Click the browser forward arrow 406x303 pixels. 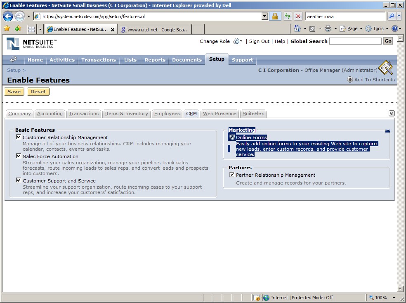(x=19, y=17)
